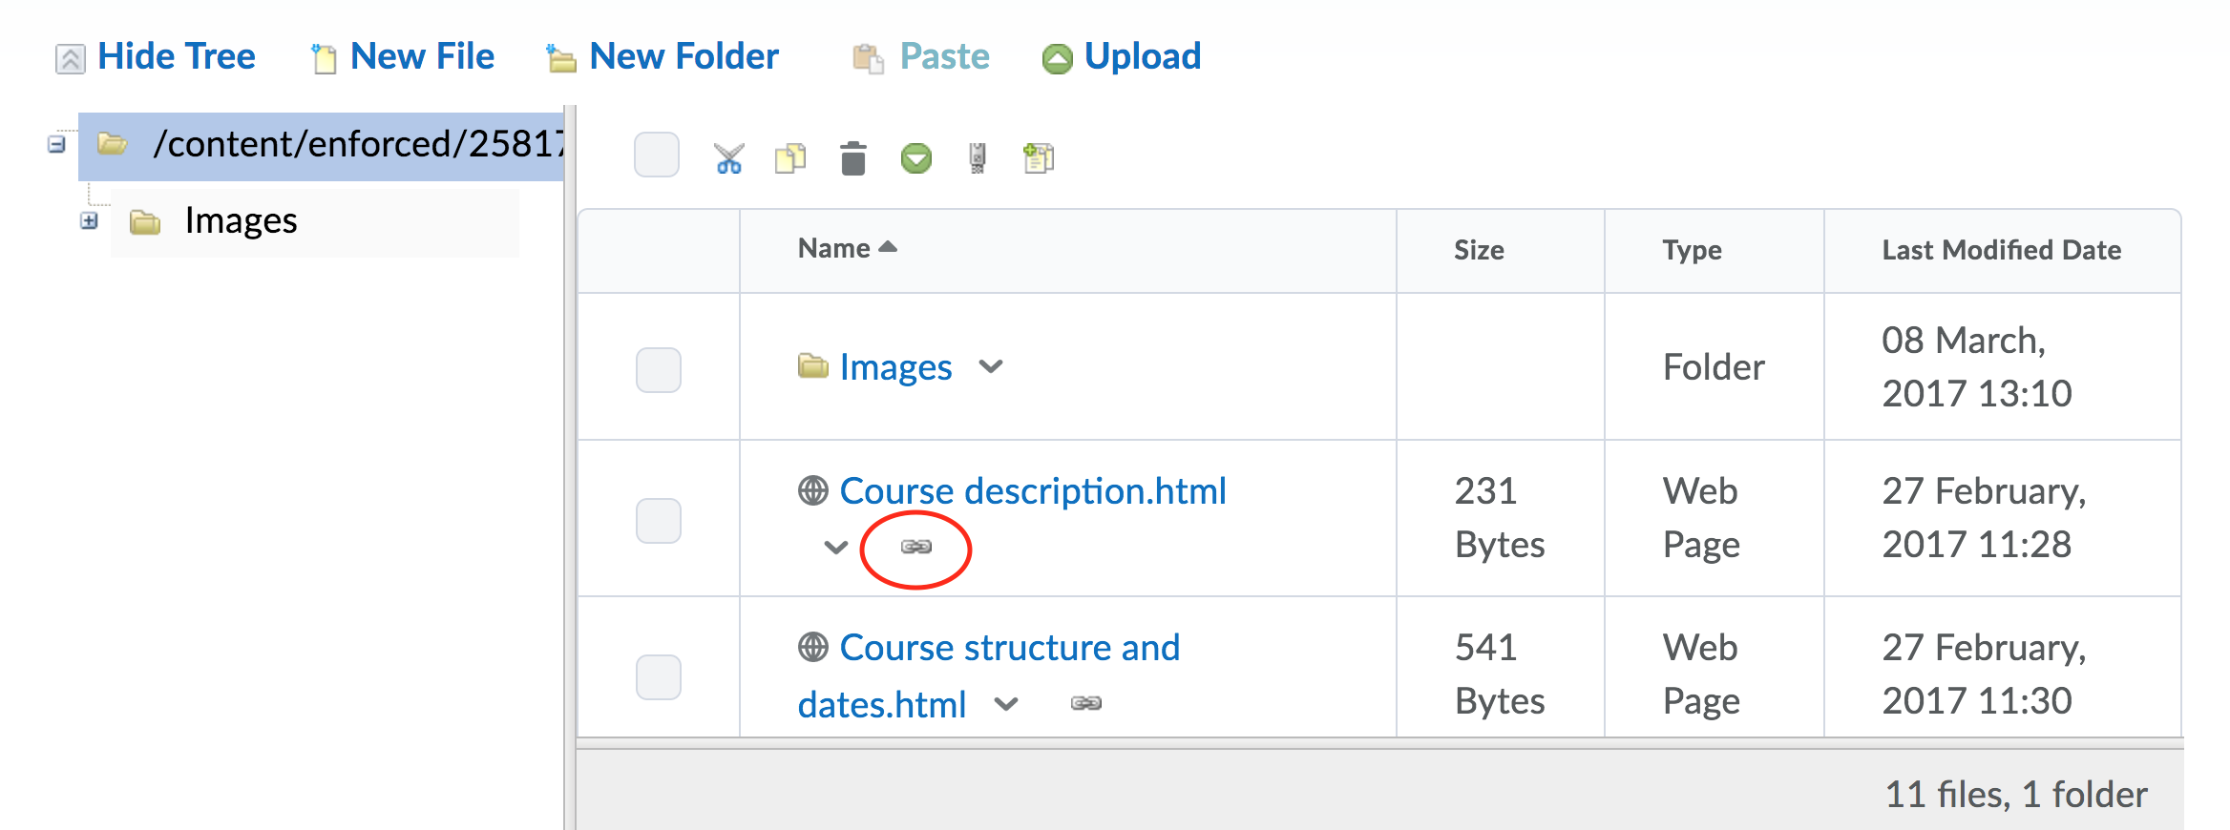This screenshot has height=830, width=2230.
Task: Check the box for Images folder row
Action: pyautogui.click(x=658, y=370)
